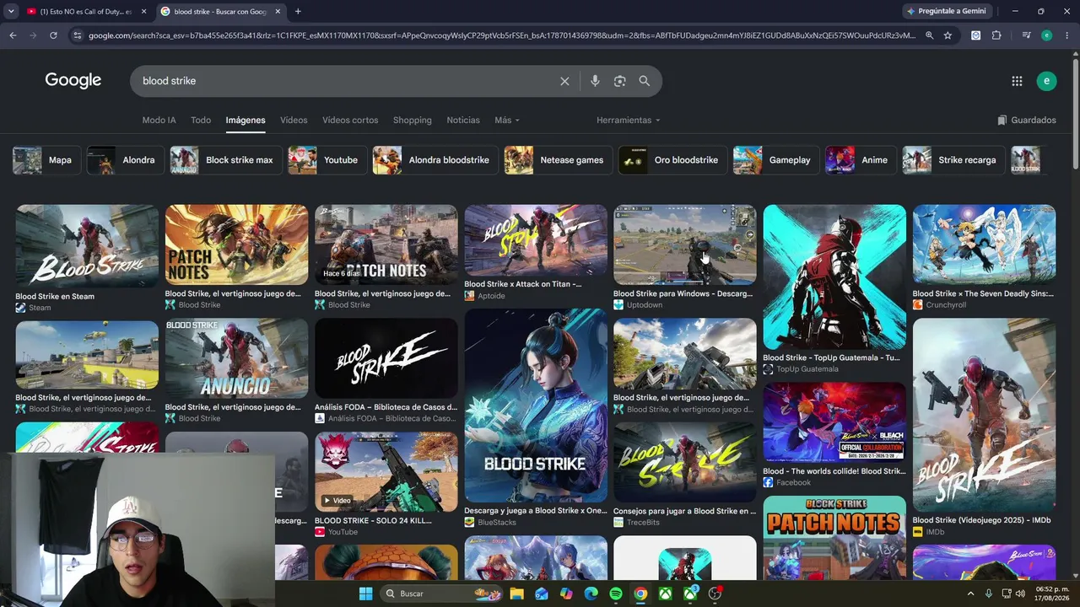Filter images by Youtube chip
1080x607 pixels.
[x=327, y=160]
